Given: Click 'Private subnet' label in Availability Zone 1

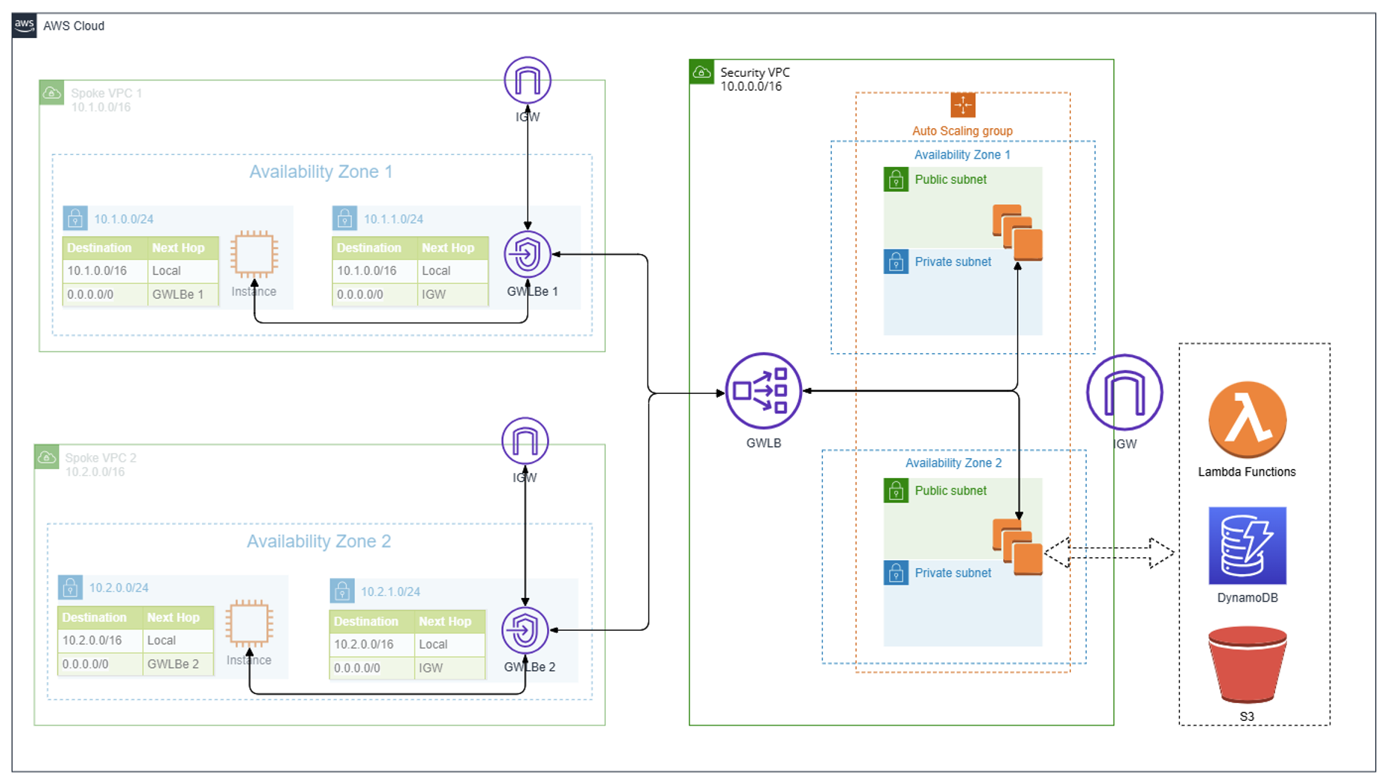Looking at the screenshot, I should tap(953, 261).
